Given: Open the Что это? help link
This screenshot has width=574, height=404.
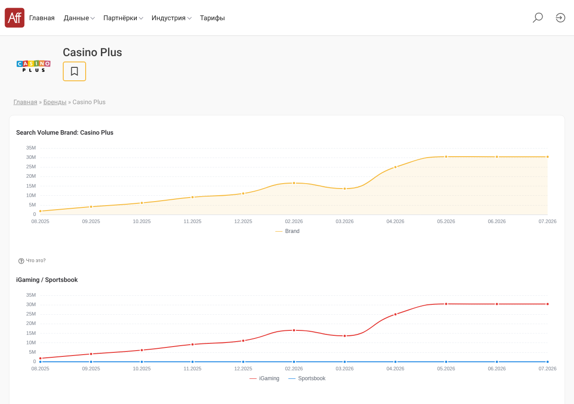Looking at the screenshot, I should click(36, 260).
